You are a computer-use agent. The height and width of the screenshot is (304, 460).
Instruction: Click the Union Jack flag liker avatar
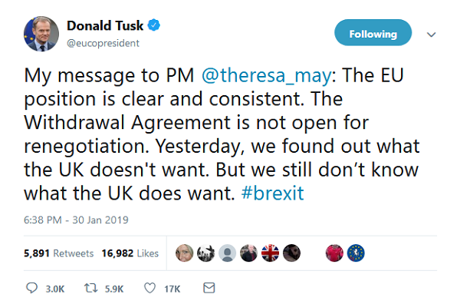pyautogui.click(x=270, y=253)
